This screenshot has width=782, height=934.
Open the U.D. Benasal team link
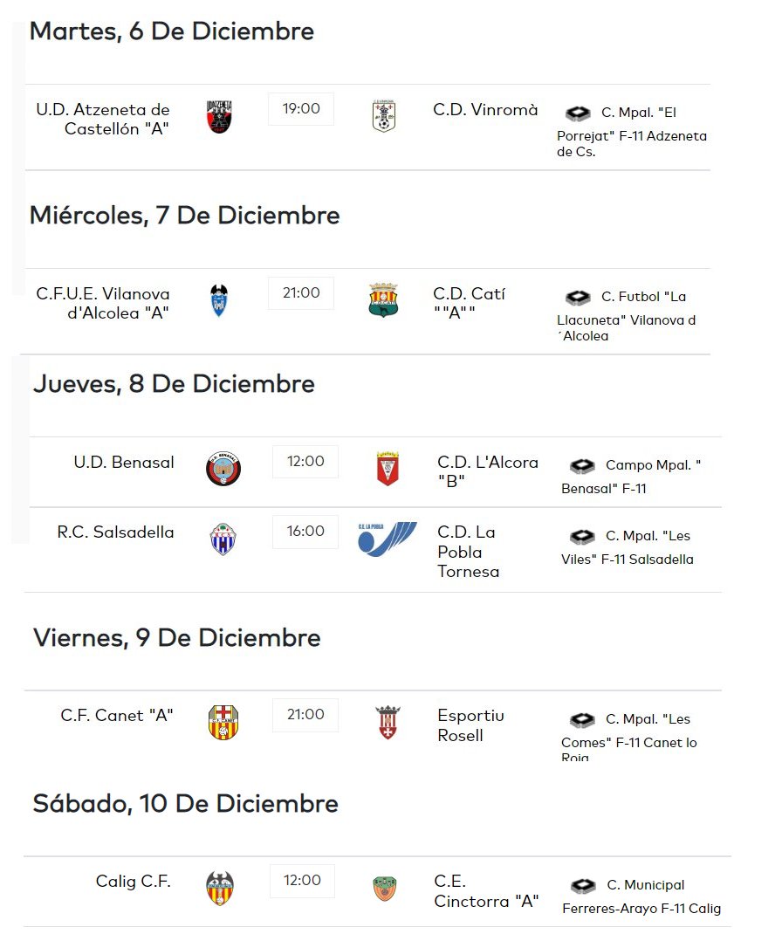pyautogui.click(x=124, y=463)
